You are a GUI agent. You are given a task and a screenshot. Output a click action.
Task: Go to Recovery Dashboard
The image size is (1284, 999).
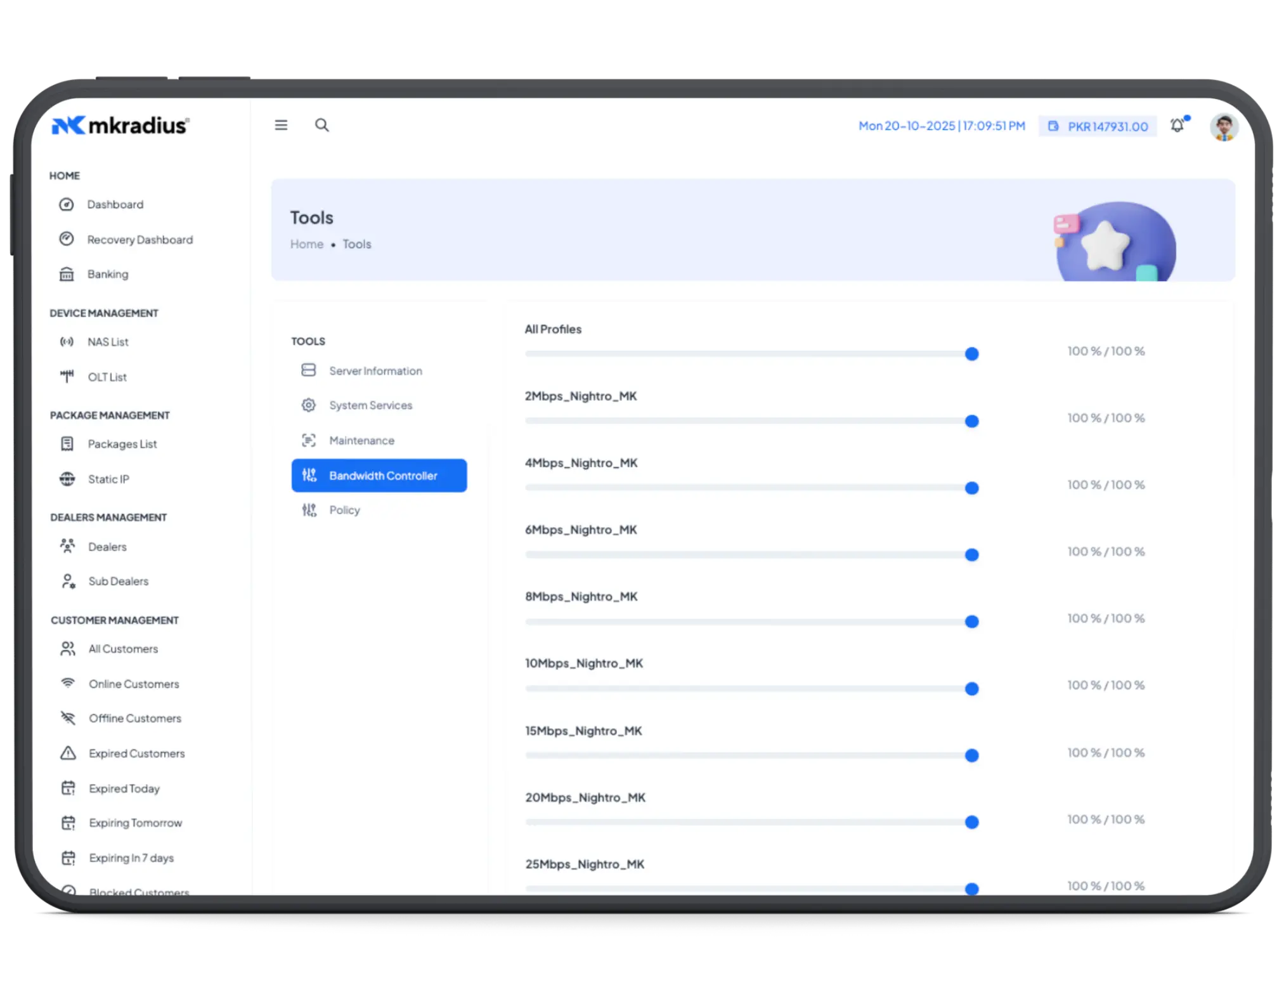(x=139, y=240)
